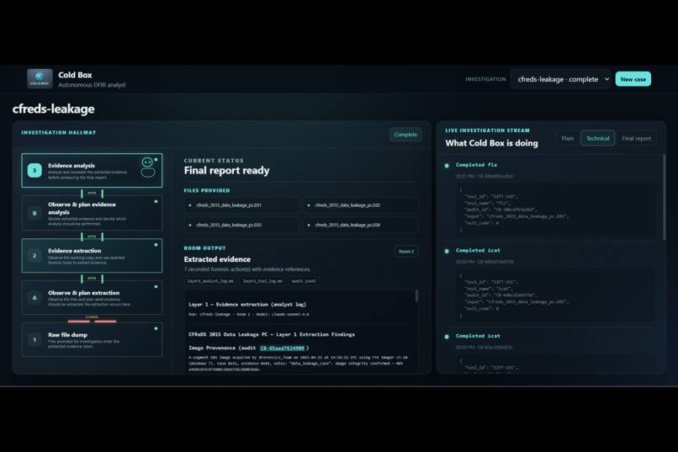This screenshot has height=452, width=678.
Task: Select step B Observe & plan evidence analysis
Action: (x=92, y=213)
